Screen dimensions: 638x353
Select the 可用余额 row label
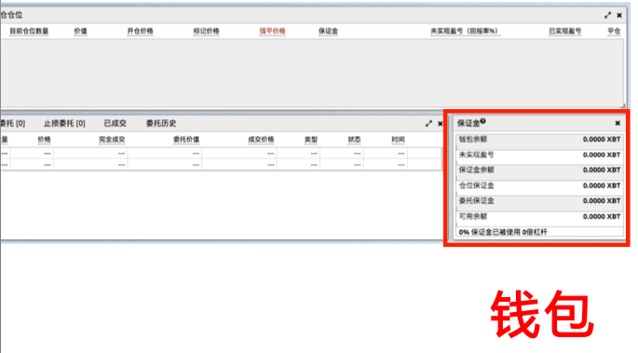[473, 216]
